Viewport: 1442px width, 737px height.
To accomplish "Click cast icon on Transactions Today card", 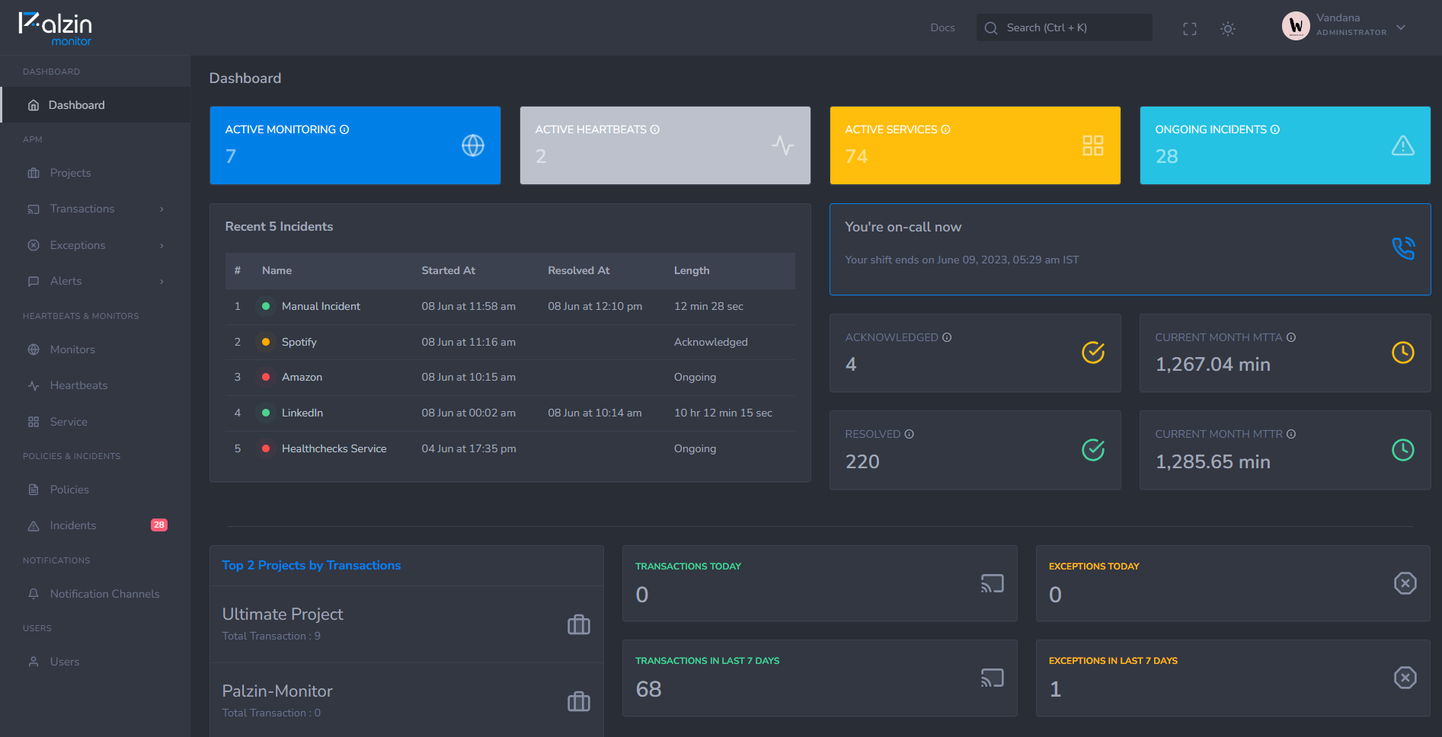I will [x=992, y=583].
